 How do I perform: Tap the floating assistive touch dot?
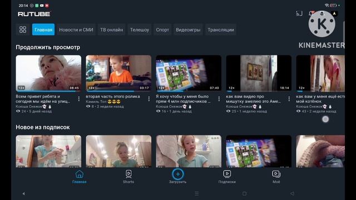(x=325, y=119)
